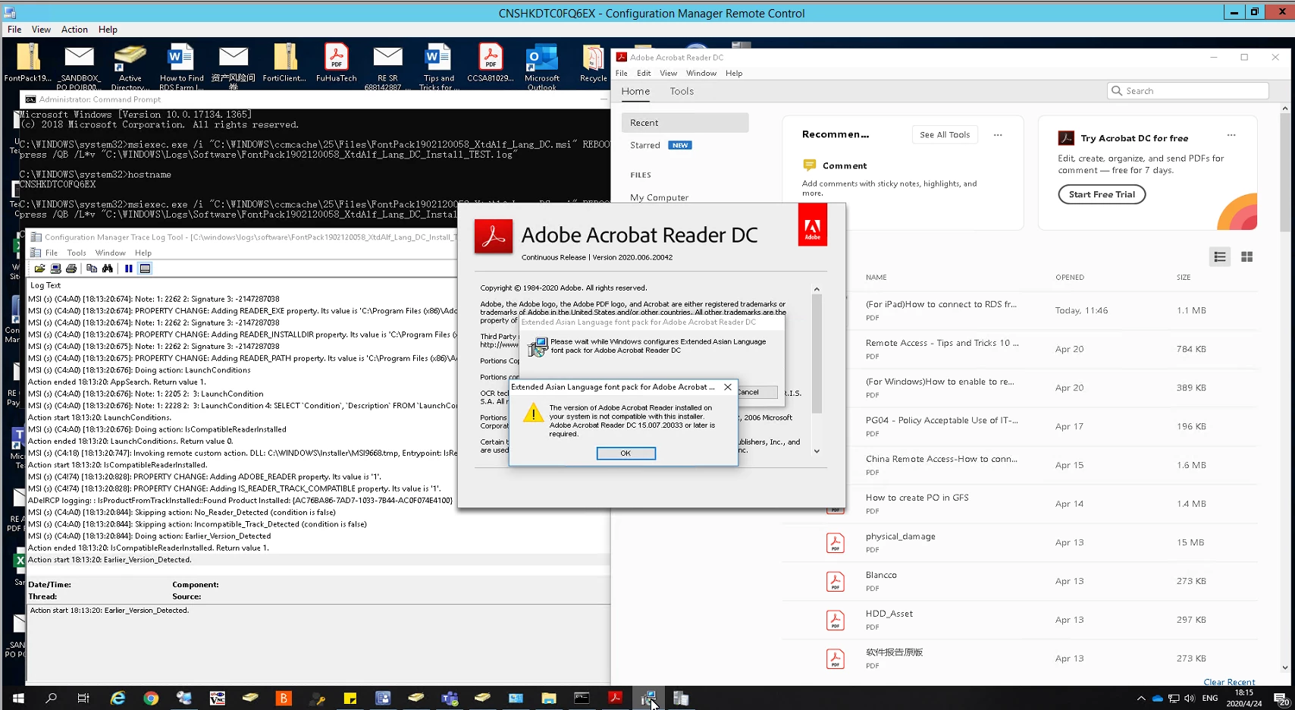
Task: Open File menu in Trace Log Tool
Action: [x=52, y=253]
